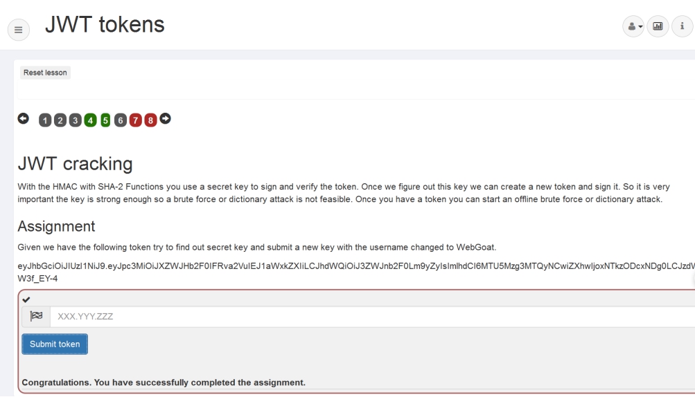Open the user profile dropdown
The width and height of the screenshot is (695, 397).
[633, 26]
